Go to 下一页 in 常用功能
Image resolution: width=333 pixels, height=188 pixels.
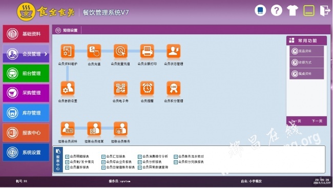(x=317, y=121)
